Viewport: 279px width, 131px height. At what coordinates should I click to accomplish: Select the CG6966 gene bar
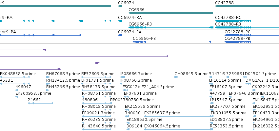coord(171,13)
